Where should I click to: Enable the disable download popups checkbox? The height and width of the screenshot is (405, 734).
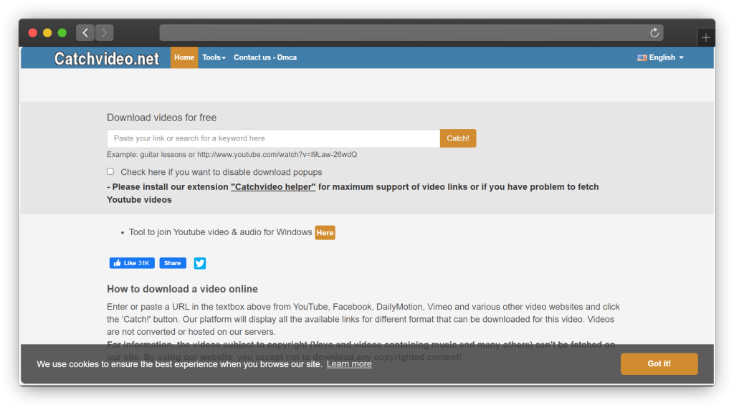tap(110, 171)
